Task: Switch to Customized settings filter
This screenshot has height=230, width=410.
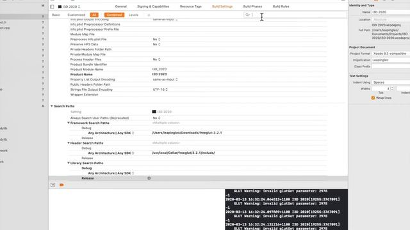Action: [x=76, y=15]
